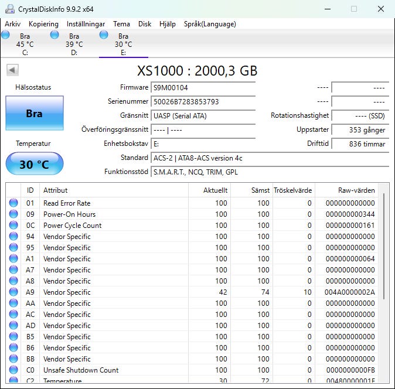Click the Standard field ACS-2 | ATA8-ACS
This screenshot has width=395, height=389.
(270, 158)
